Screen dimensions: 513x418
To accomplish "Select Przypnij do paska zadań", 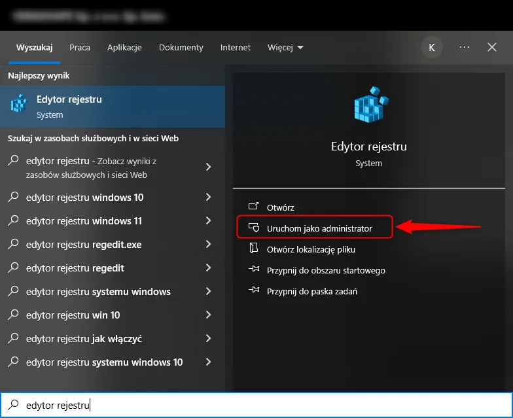I will (311, 292).
